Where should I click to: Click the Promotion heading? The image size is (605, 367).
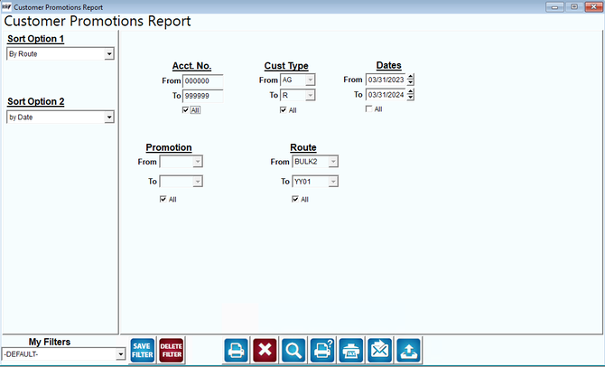[169, 147]
